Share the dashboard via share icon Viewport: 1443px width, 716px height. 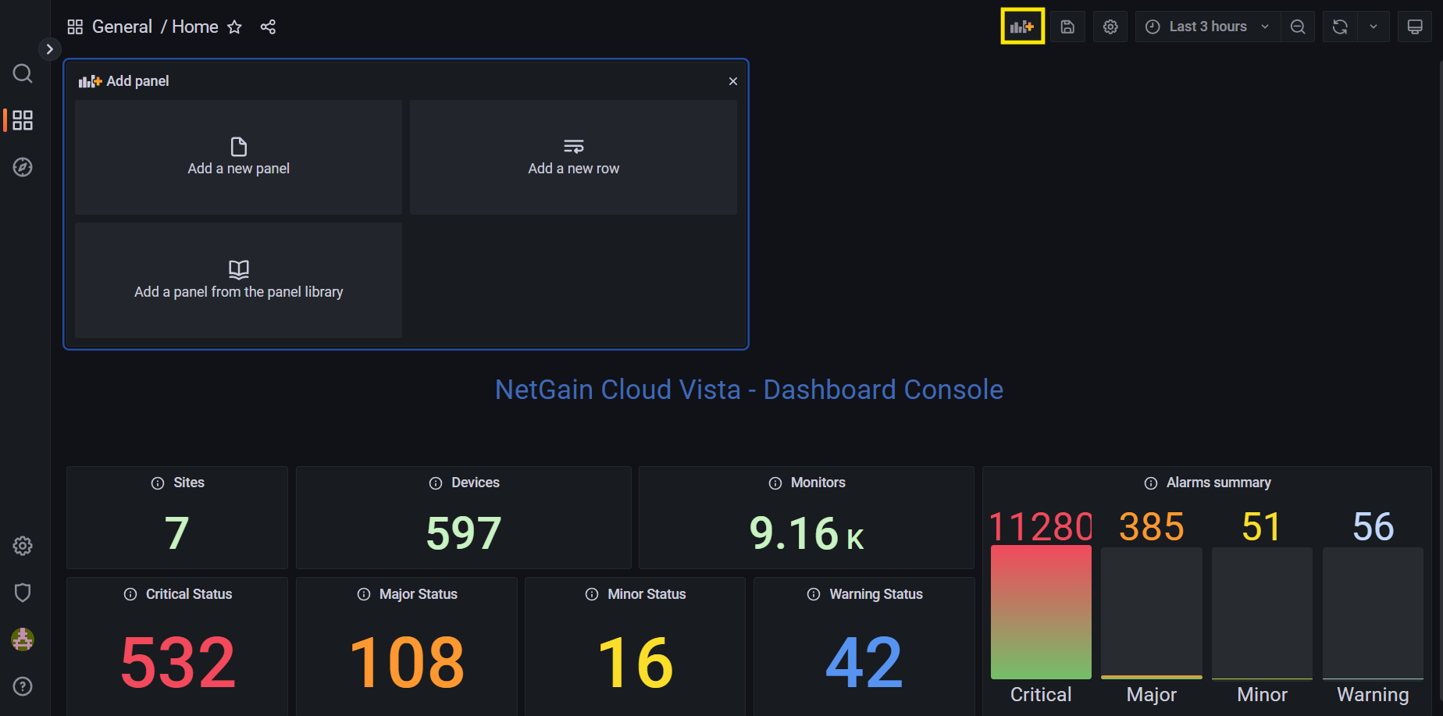(268, 27)
